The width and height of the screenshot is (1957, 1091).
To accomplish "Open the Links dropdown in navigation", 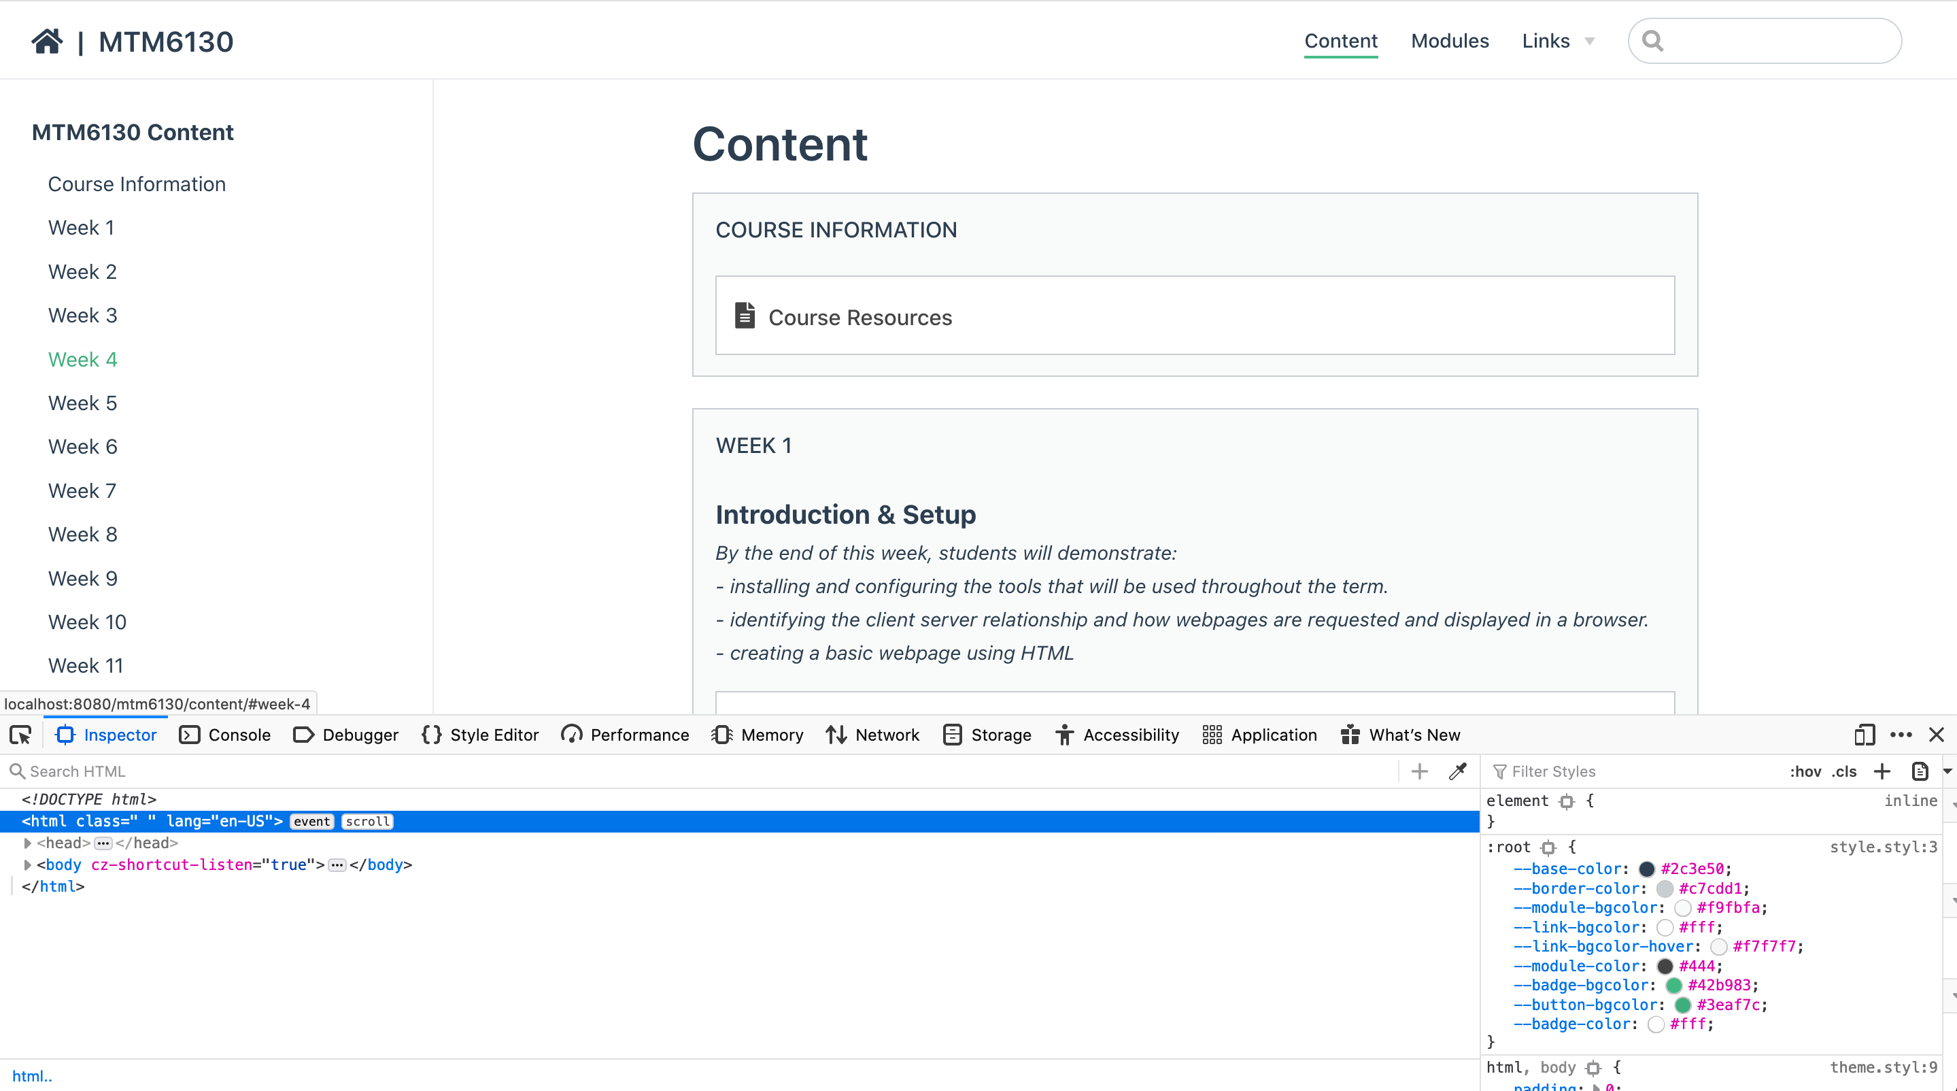I will (1558, 41).
